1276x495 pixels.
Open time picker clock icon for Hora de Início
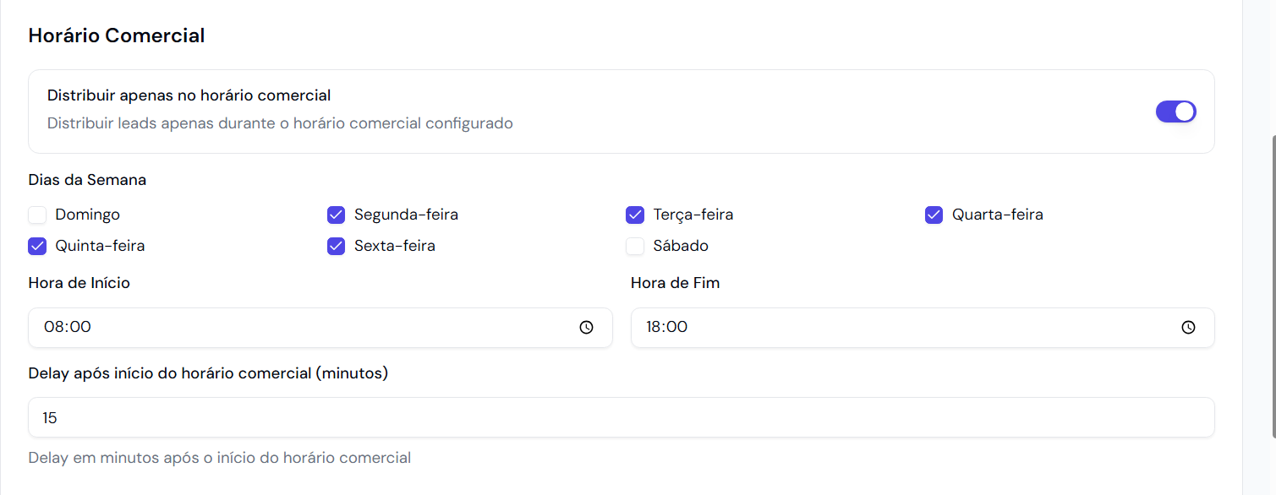coord(586,328)
